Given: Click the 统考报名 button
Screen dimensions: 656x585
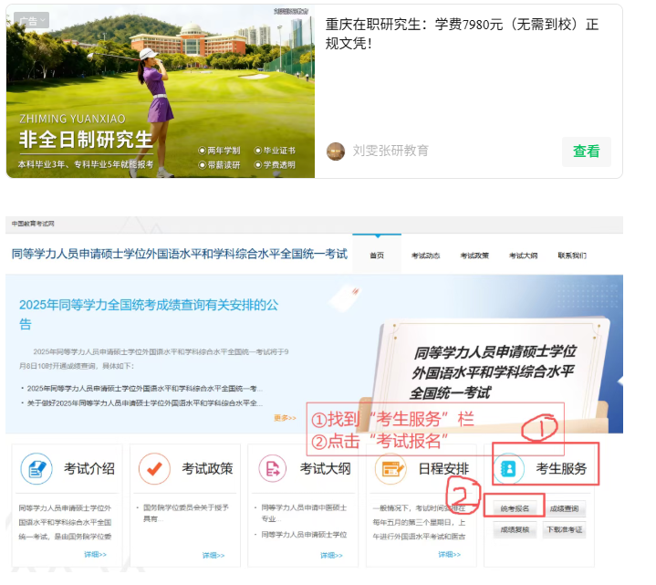Looking at the screenshot, I should 515,508.
